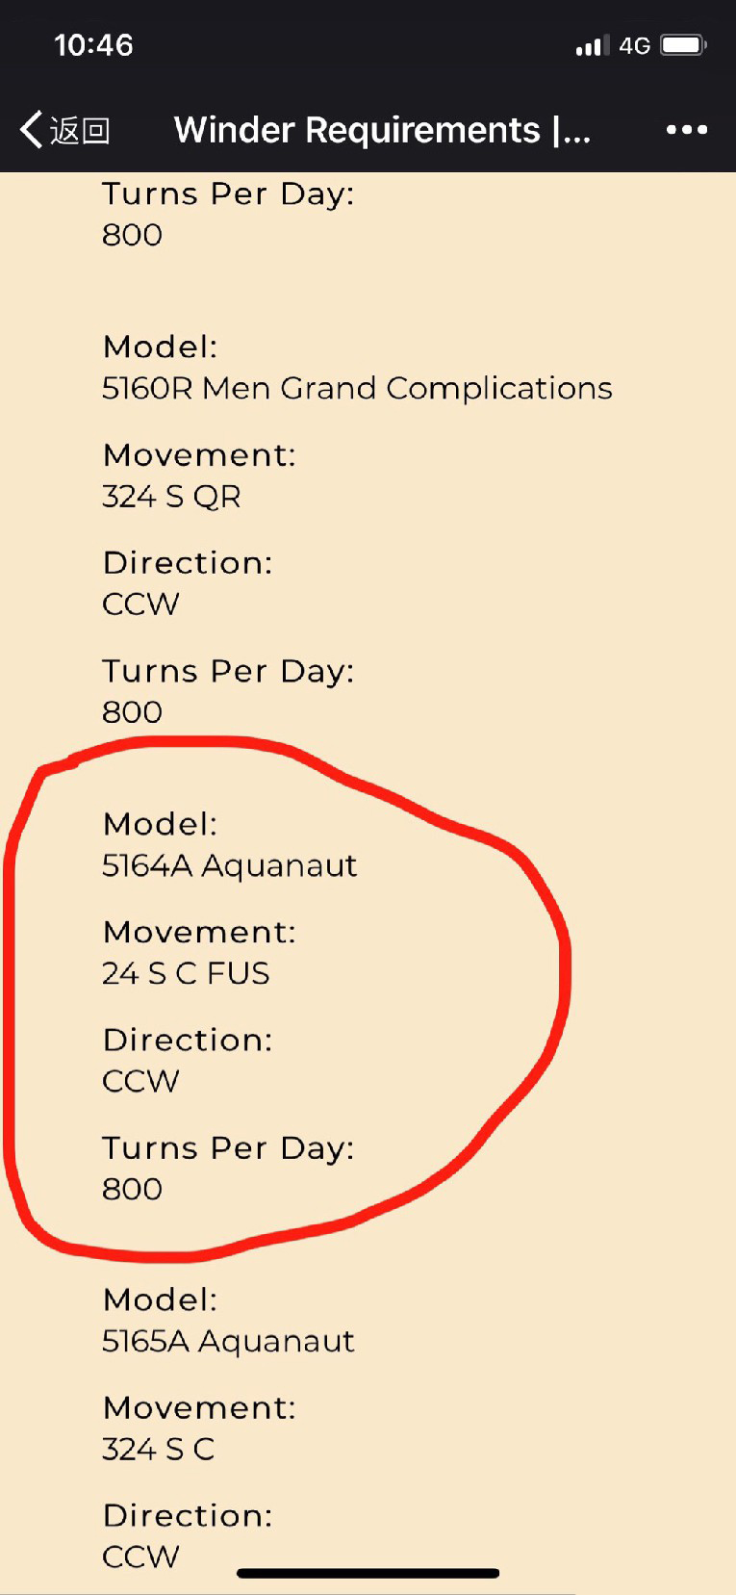Viewport: 736px width, 1595px height.
Task: Select the 5164A Aquanaut model text
Action: point(229,865)
